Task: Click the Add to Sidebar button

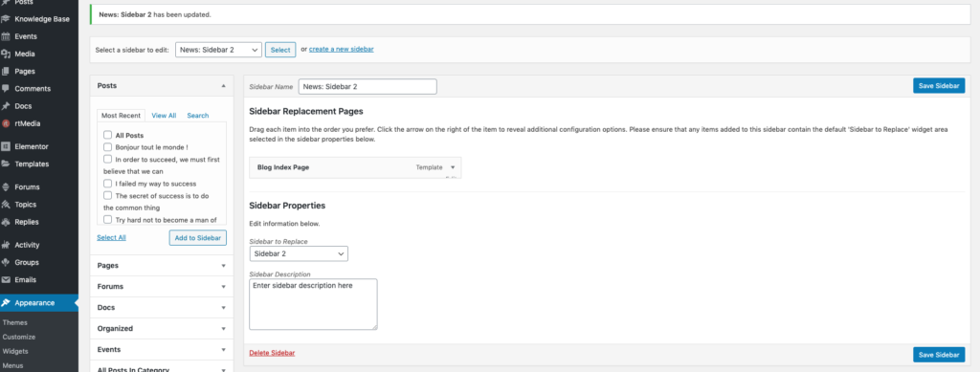Action: (197, 238)
